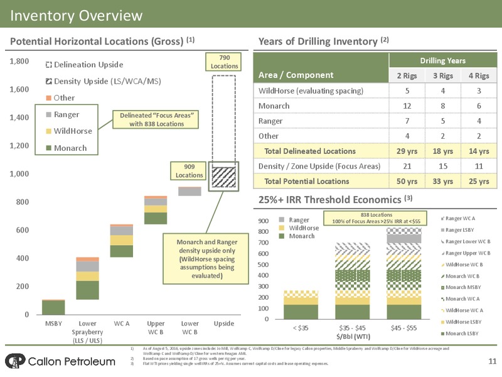Click the '$45 - $55' axis label
This screenshot has height=377, width=502.
click(403, 328)
